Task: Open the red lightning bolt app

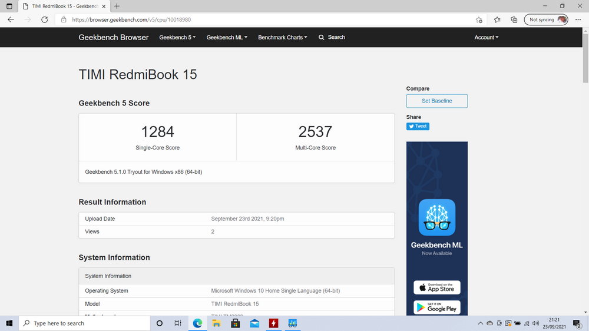Action: tap(273, 323)
